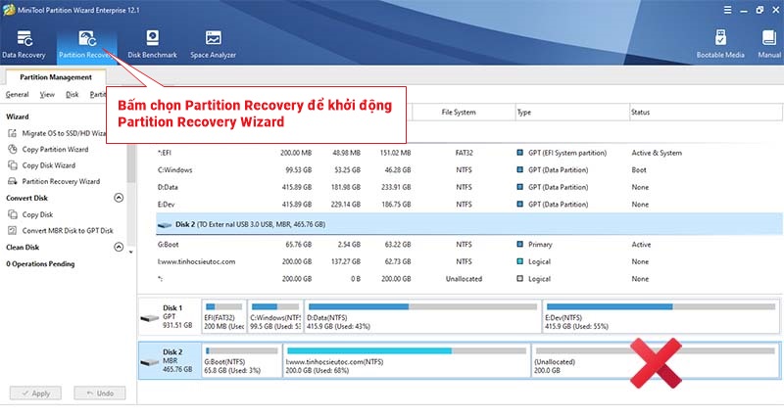
Task: Open the Data Recovery tool
Action: 24,44
